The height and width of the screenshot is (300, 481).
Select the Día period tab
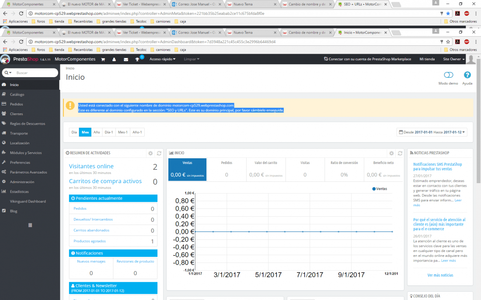[x=74, y=132]
